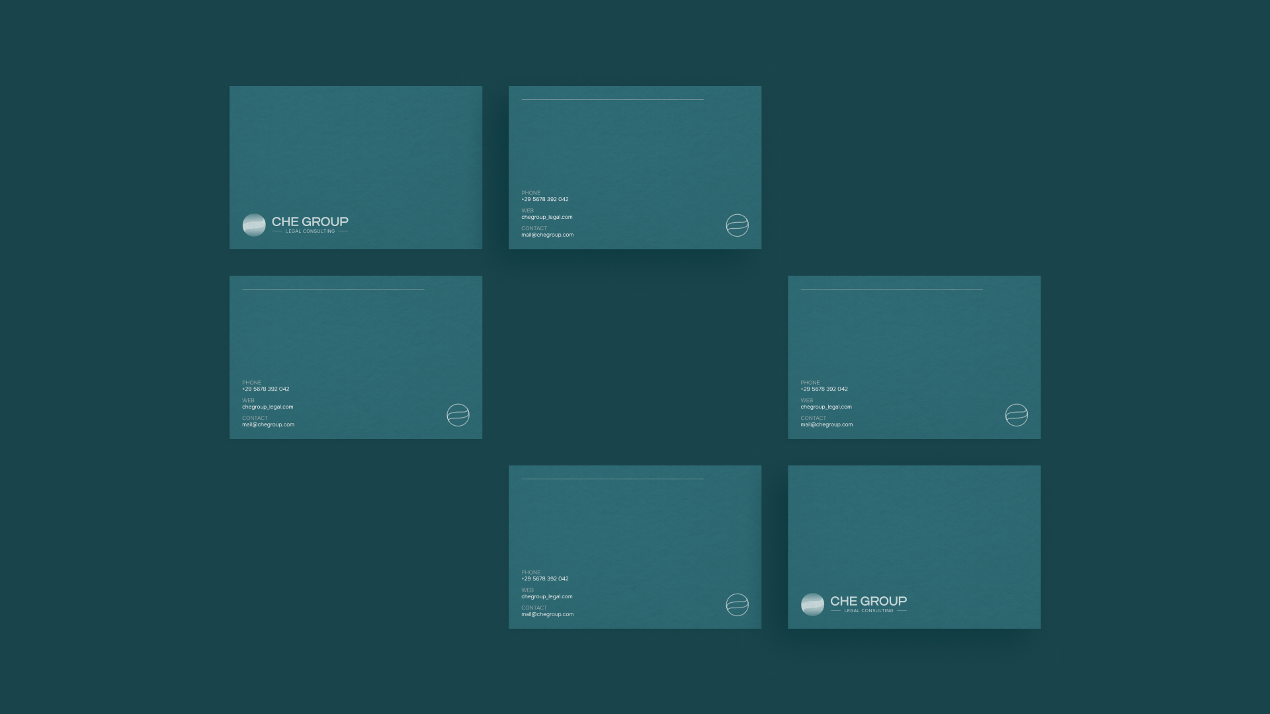Click chegroup_legal.com on bottom-middle card
Screen dimensions: 1270x714
[x=547, y=596]
